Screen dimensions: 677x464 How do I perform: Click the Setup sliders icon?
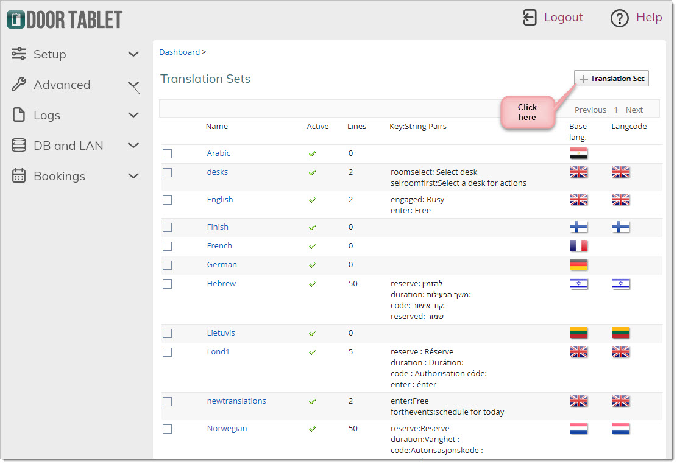click(18, 54)
